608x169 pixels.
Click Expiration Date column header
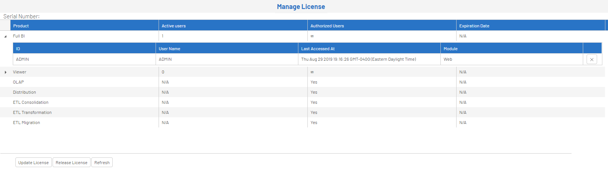[x=474, y=26]
